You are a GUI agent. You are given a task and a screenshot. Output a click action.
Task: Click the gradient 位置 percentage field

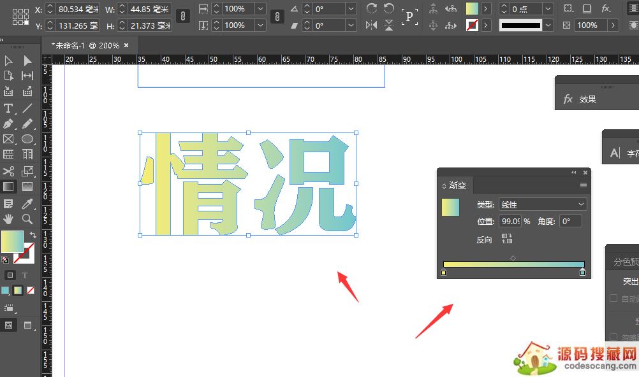[x=510, y=222]
